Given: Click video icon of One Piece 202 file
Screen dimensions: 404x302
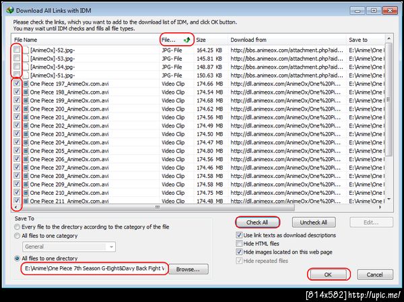Looking at the screenshot, I should 26,125.
